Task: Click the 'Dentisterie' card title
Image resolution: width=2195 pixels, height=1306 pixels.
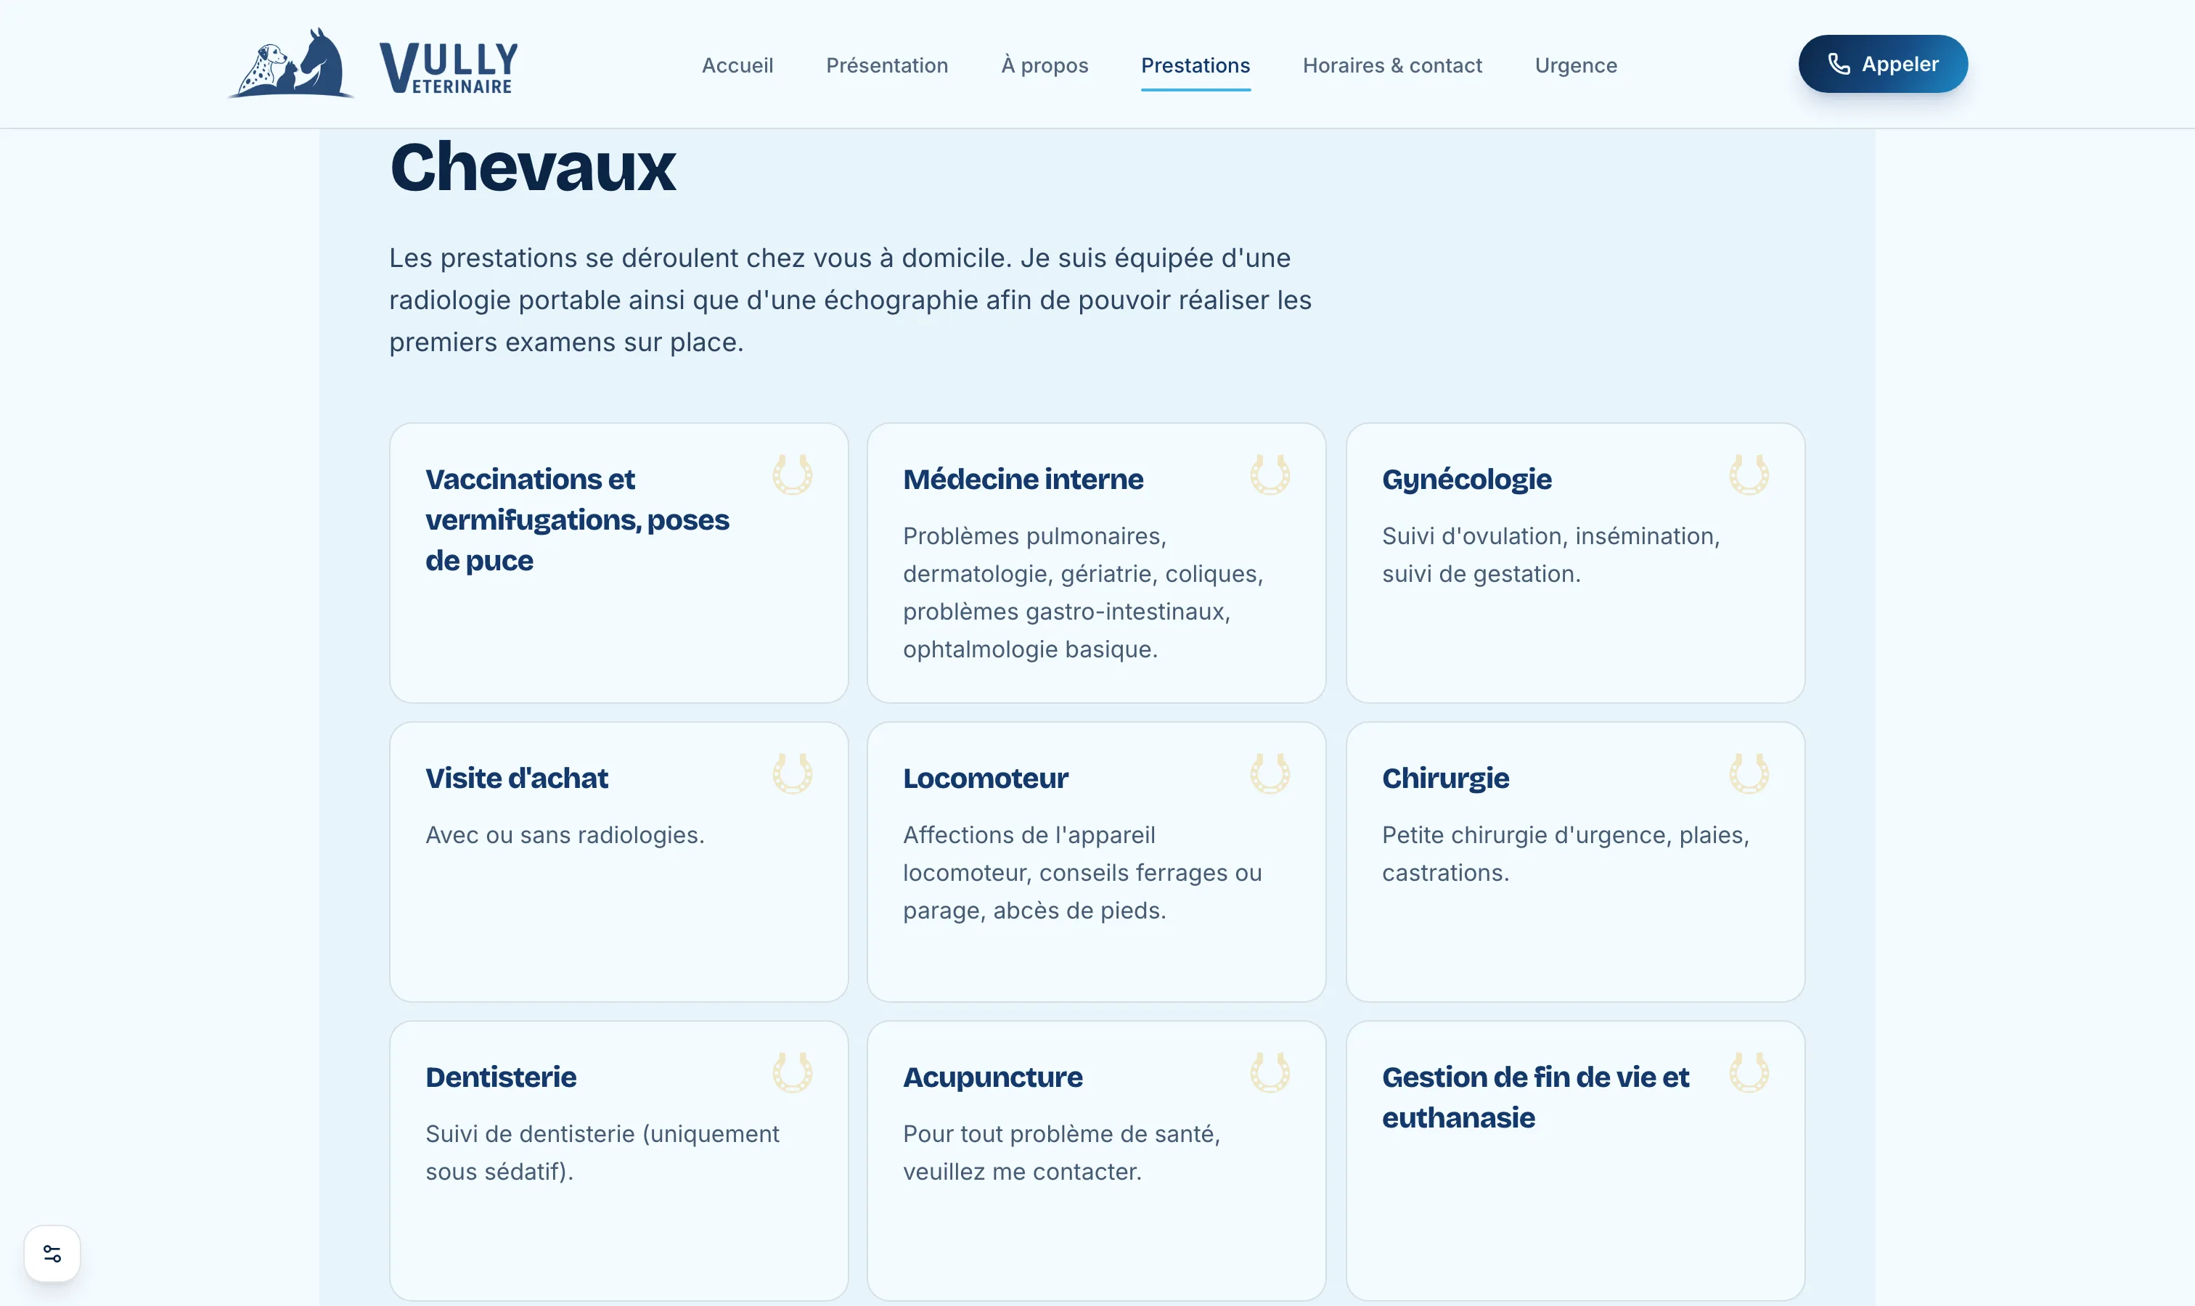Action: (x=501, y=1077)
